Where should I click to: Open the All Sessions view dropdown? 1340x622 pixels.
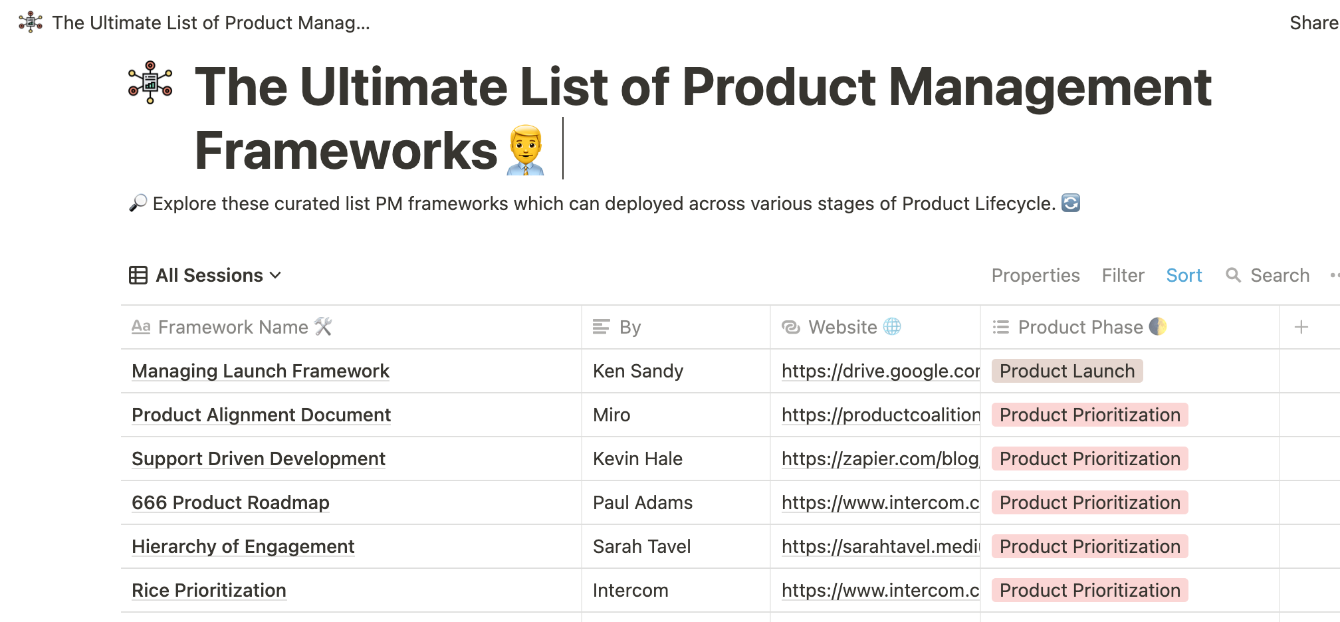click(x=210, y=274)
